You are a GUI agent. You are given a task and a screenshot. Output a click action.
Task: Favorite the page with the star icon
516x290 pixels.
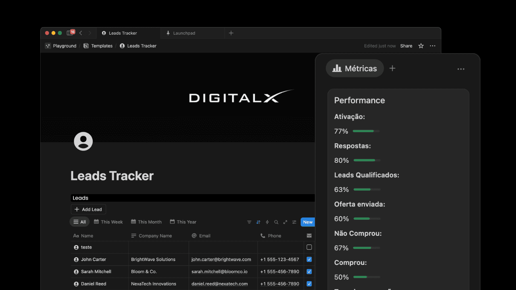click(421, 46)
